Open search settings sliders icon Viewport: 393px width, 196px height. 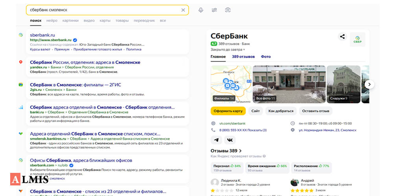tap(214, 10)
